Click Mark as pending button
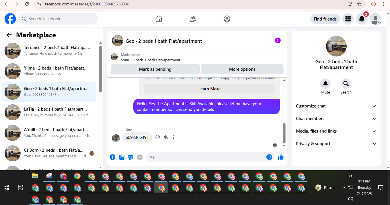390x205 pixels. tap(155, 69)
